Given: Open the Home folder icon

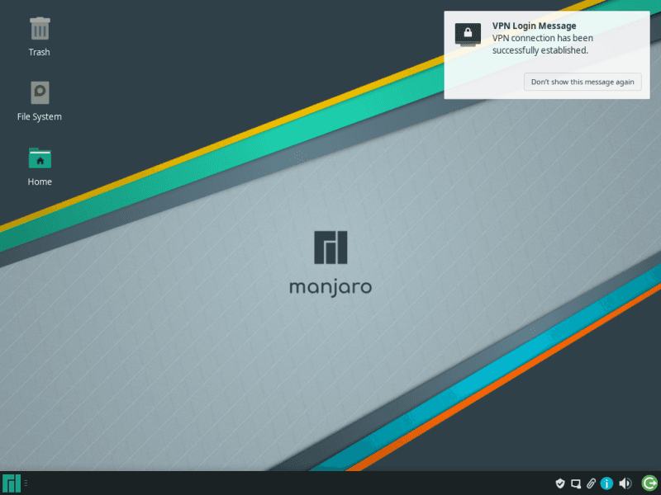Looking at the screenshot, I should pyautogui.click(x=40, y=158).
